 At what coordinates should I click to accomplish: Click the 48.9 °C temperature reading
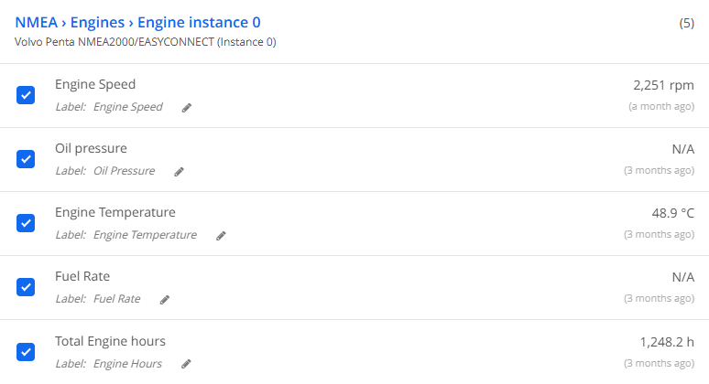[x=673, y=213]
